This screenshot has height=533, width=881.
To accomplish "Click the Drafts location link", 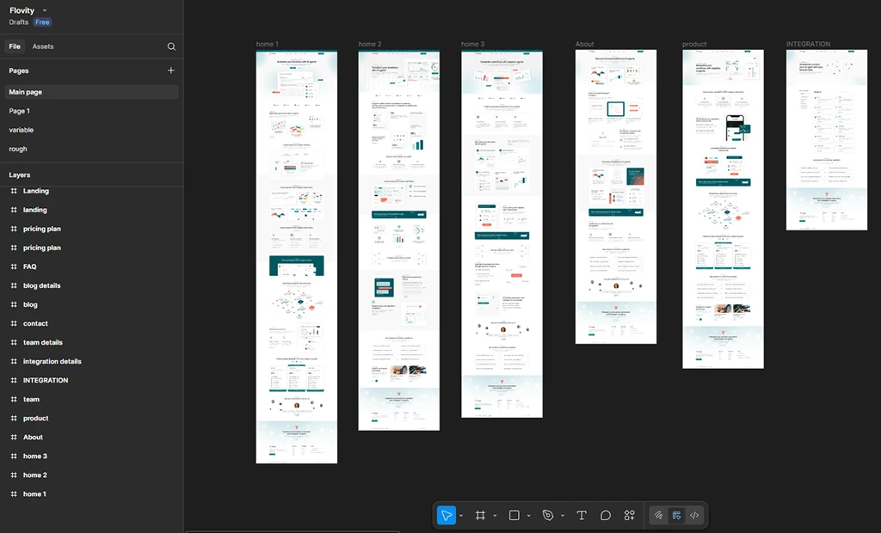I will coord(19,21).
